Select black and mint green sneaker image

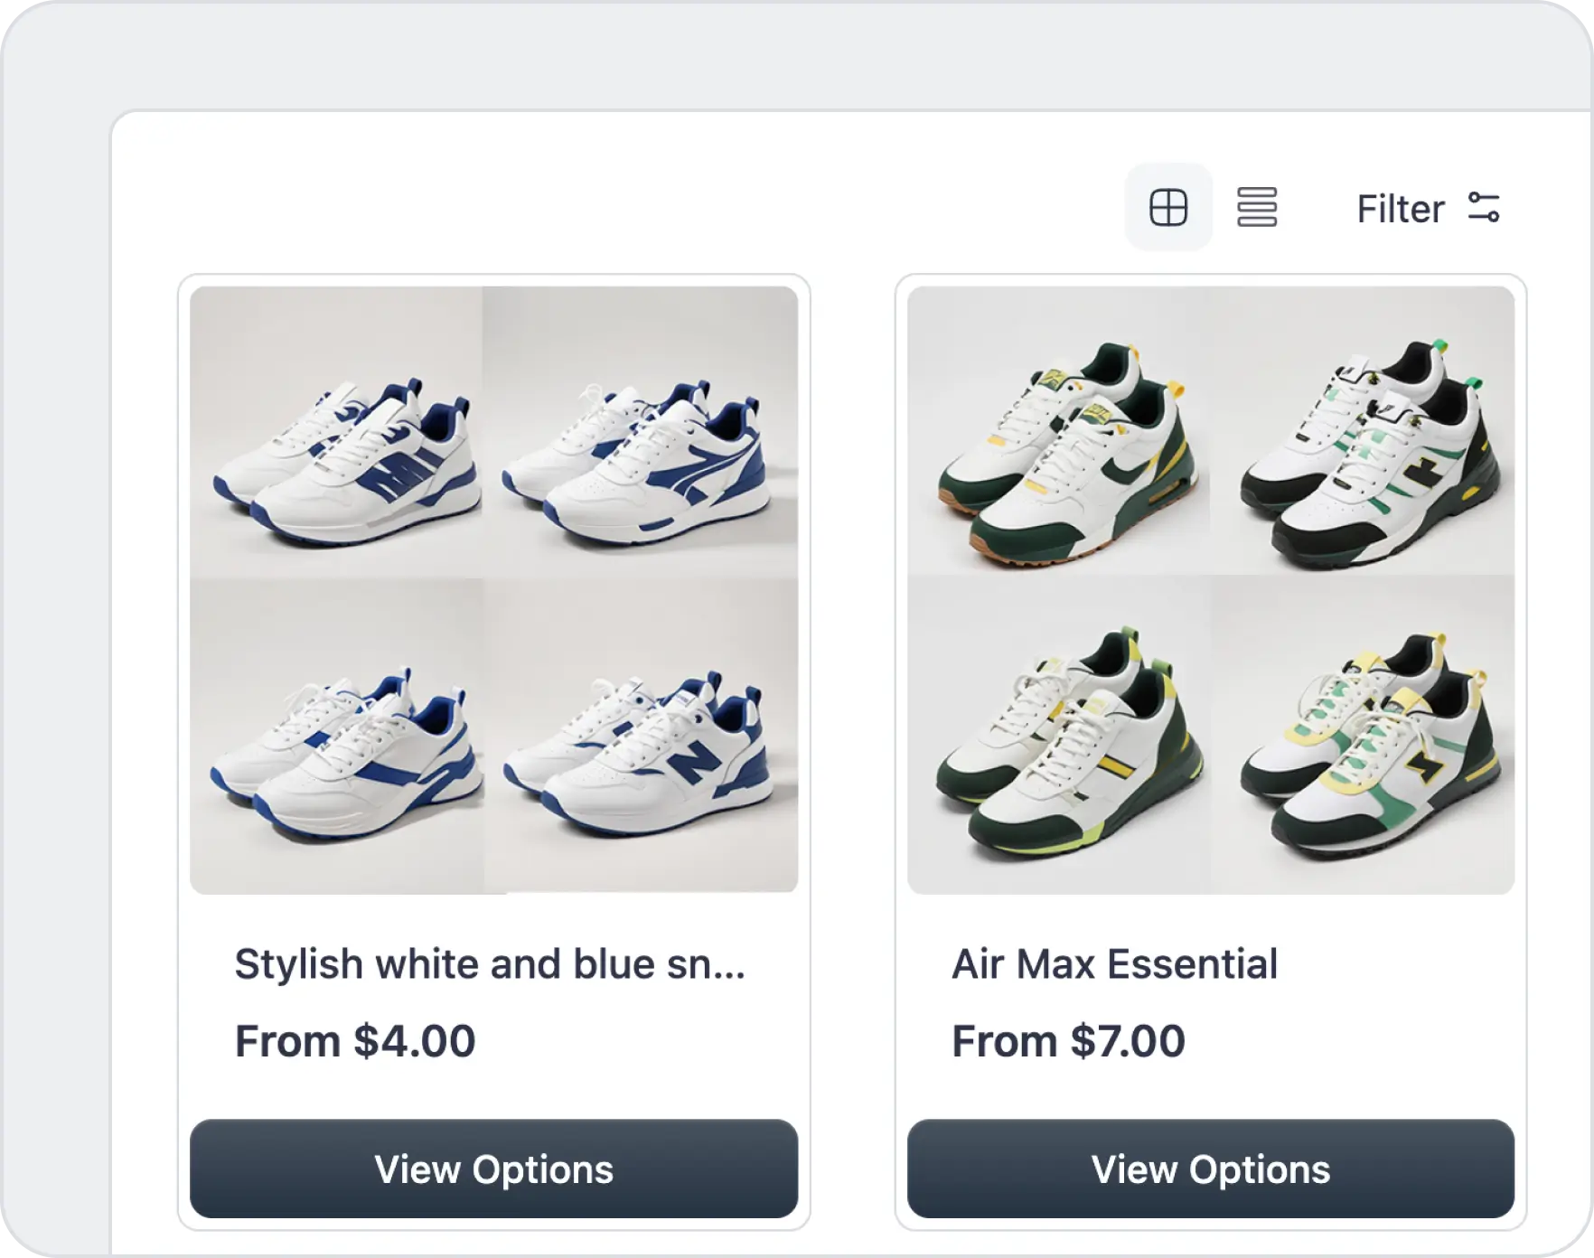[x=1363, y=432]
